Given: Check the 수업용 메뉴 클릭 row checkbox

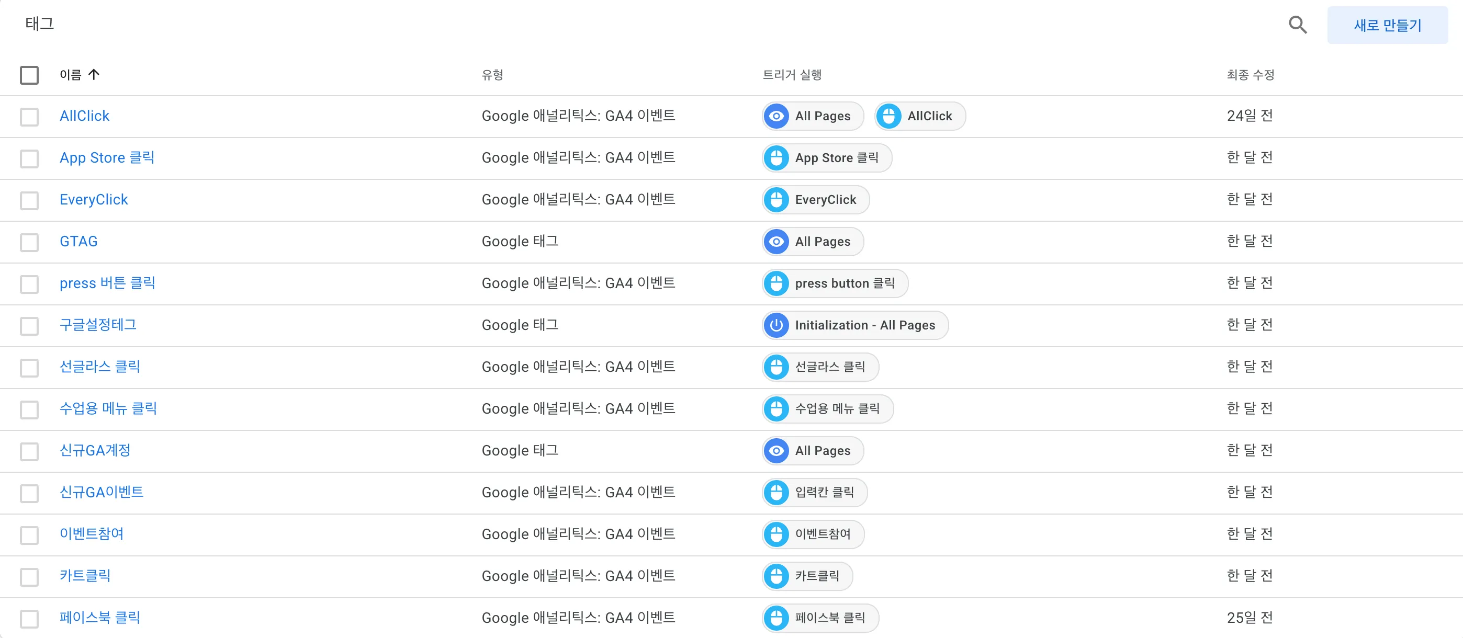Looking at the screenshot, I should tap(29, 409).
